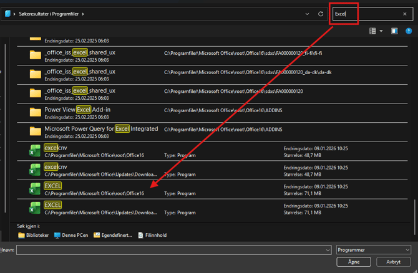The image size is (418, 273).
Task: Expand the address bar history dropdown
Action: [307, 14]
